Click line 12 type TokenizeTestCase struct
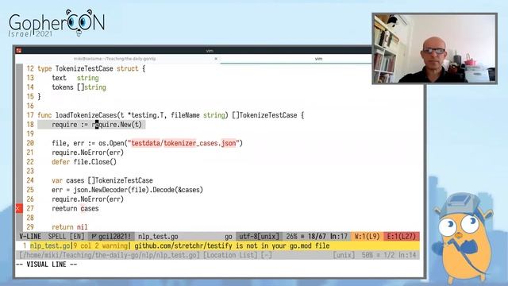Viewport: 508px width, 286px height. [92, 69]
